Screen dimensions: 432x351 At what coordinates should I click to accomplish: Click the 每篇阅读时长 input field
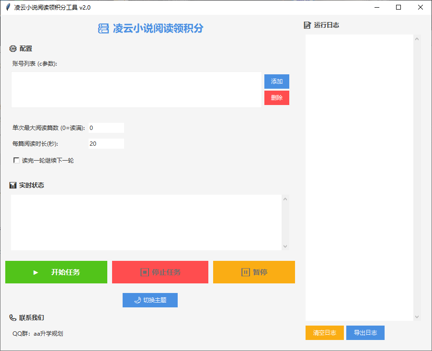click(x=106, y=143)
